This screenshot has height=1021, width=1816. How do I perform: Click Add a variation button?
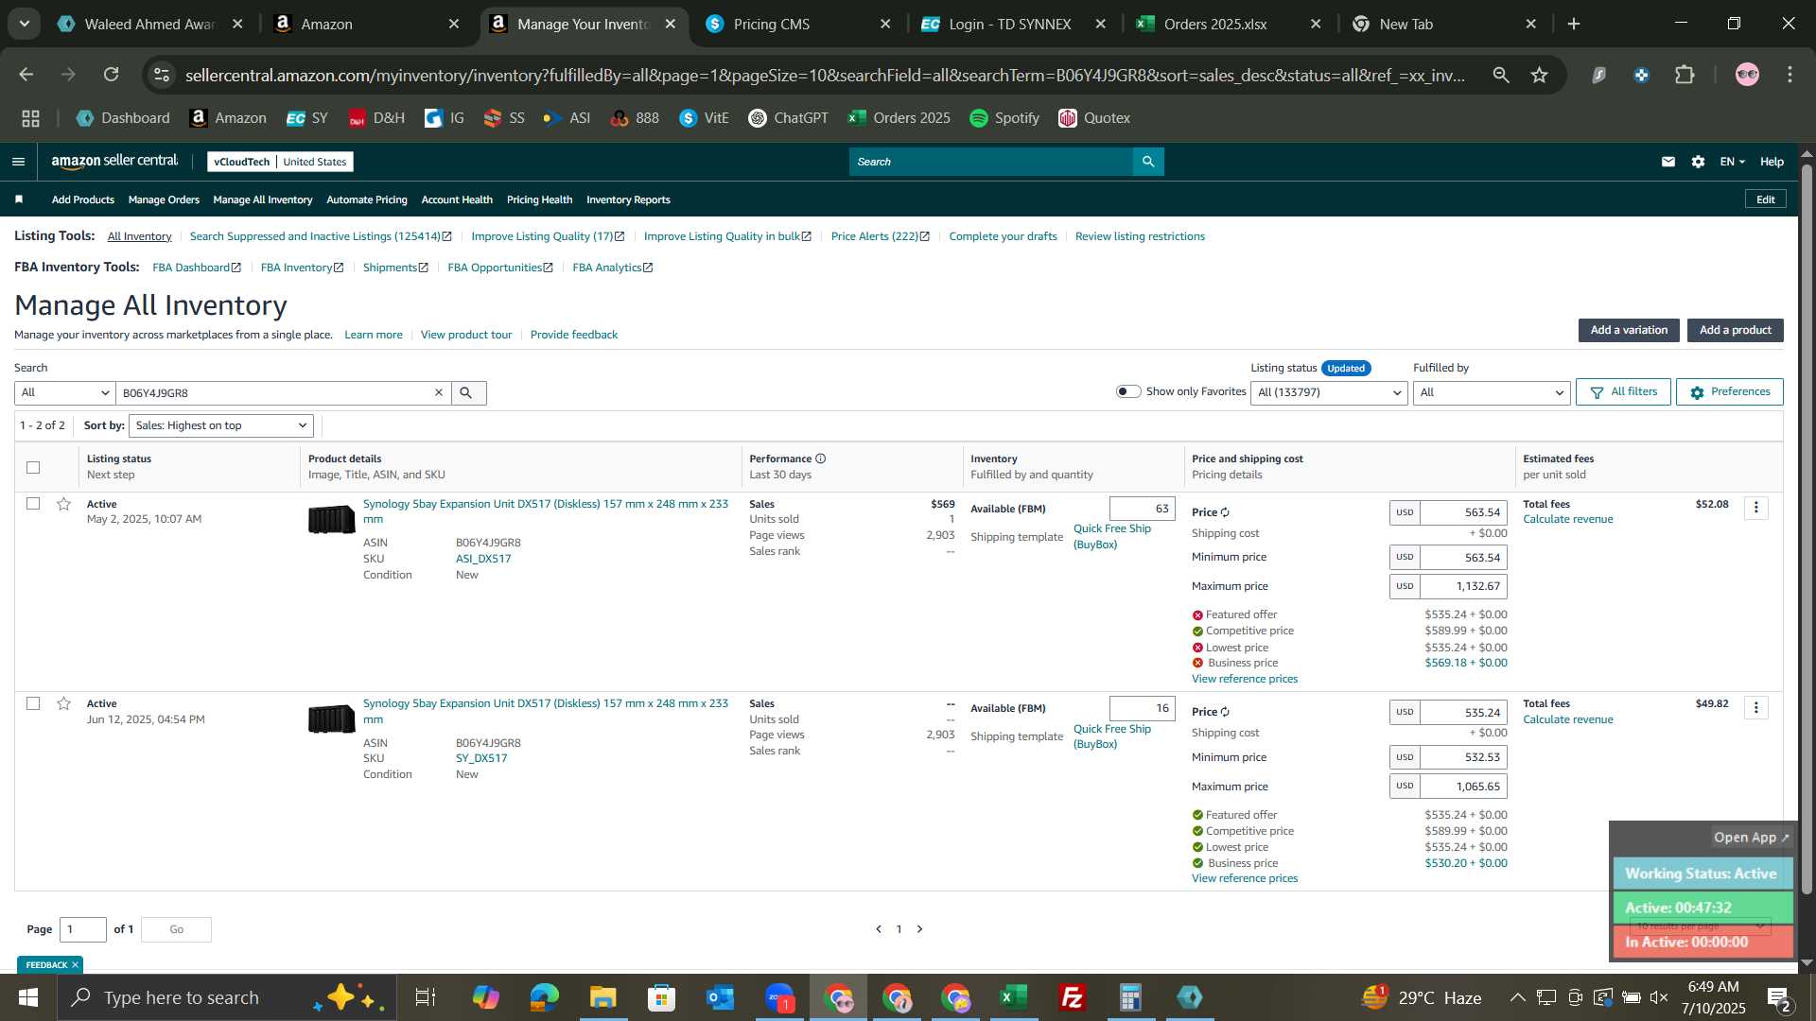[x=1629, y=330]
